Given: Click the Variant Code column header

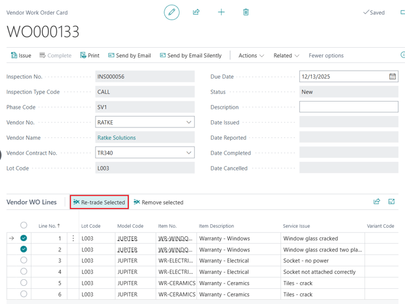Looking at the screenshot, I should tap(380, 226).
